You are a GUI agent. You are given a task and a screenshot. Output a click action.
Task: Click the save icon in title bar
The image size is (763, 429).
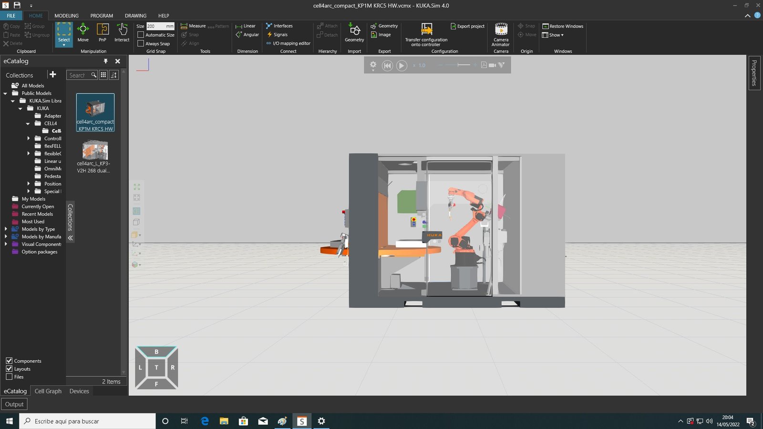pyautogui.click(x=17, y=5)
